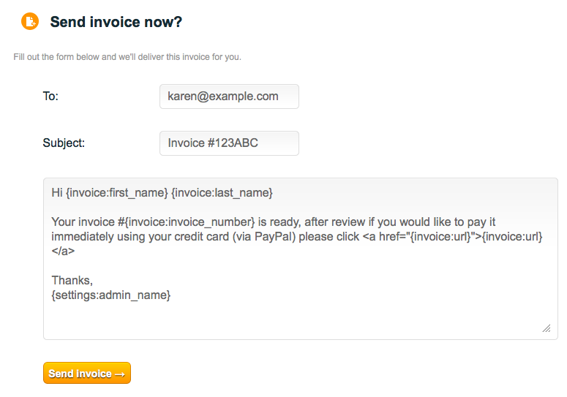Place cursor on {invoice:last_name} placeholder
This screenshot has height=397, width=567.
[222, 192]
